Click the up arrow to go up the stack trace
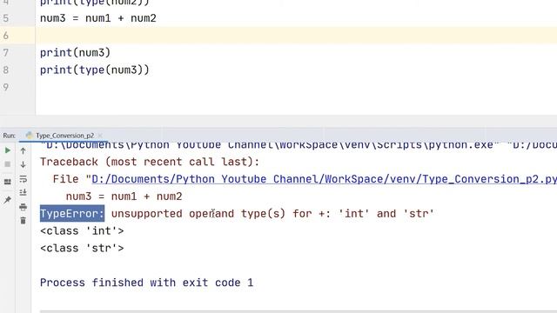The width and height of the screenshot is (557, 313). (x=23, y=150)
